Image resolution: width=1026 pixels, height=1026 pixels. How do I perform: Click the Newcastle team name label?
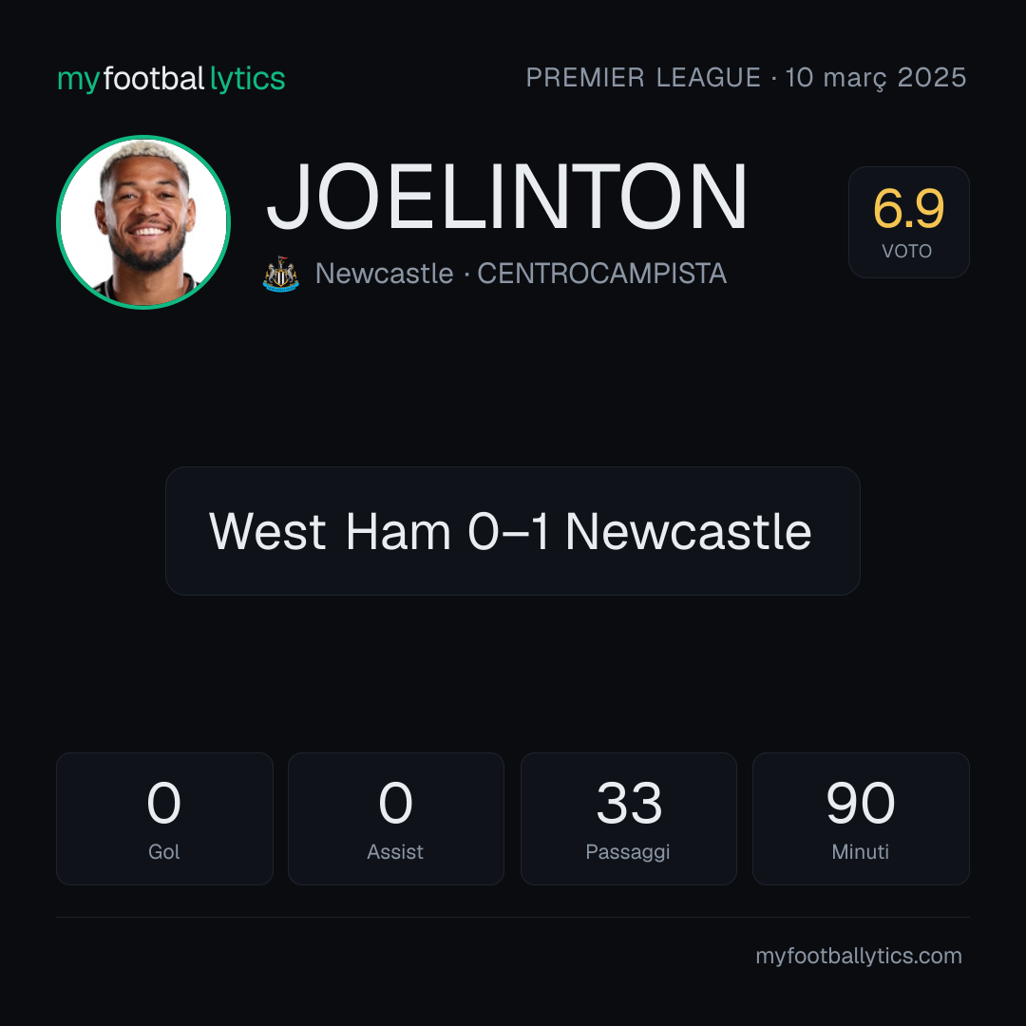click(384, 274)
